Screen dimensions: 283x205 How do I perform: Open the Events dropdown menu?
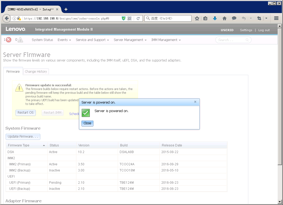pyautogui.click(x=64, y=40)
